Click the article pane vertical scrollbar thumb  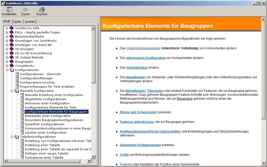(263, 70)
